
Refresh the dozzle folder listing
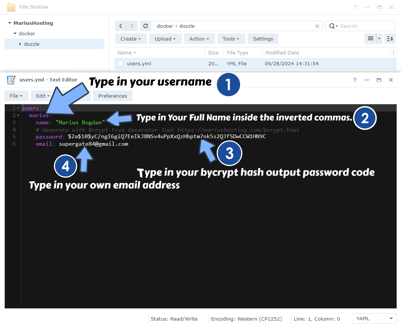pyautogui.click(x=146, y=26)
